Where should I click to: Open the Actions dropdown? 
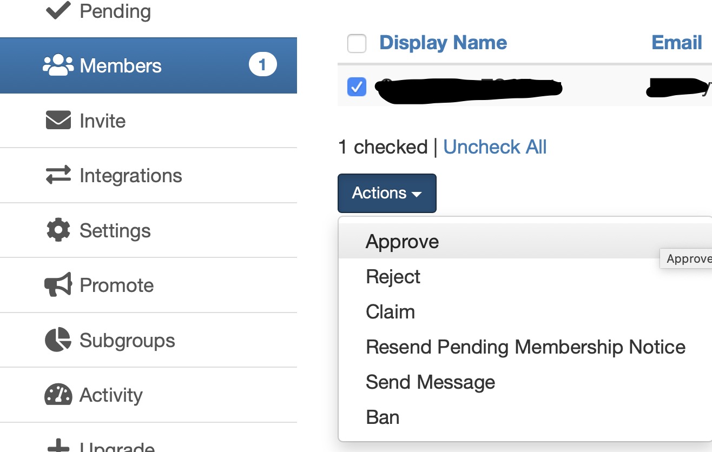point(386,193)
